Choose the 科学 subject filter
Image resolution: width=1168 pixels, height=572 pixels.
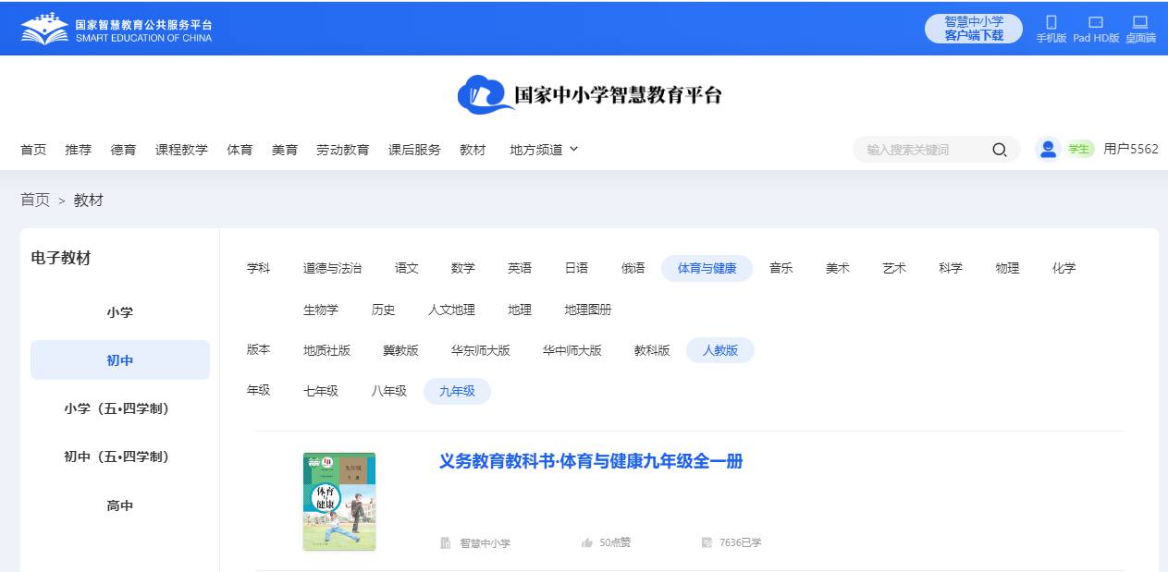click(x=951, y=268)
